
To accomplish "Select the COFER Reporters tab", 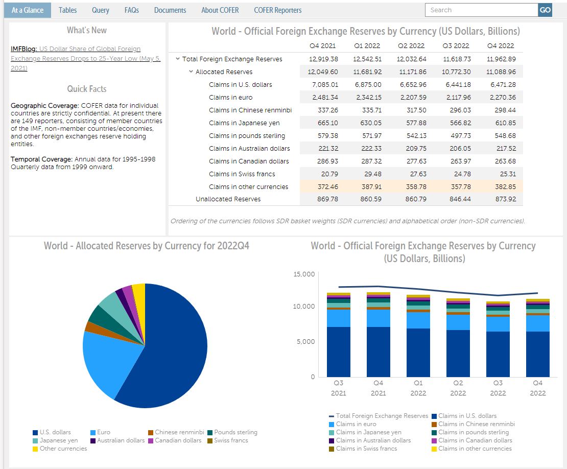I will pyautogui.click(x=277, y=10).
